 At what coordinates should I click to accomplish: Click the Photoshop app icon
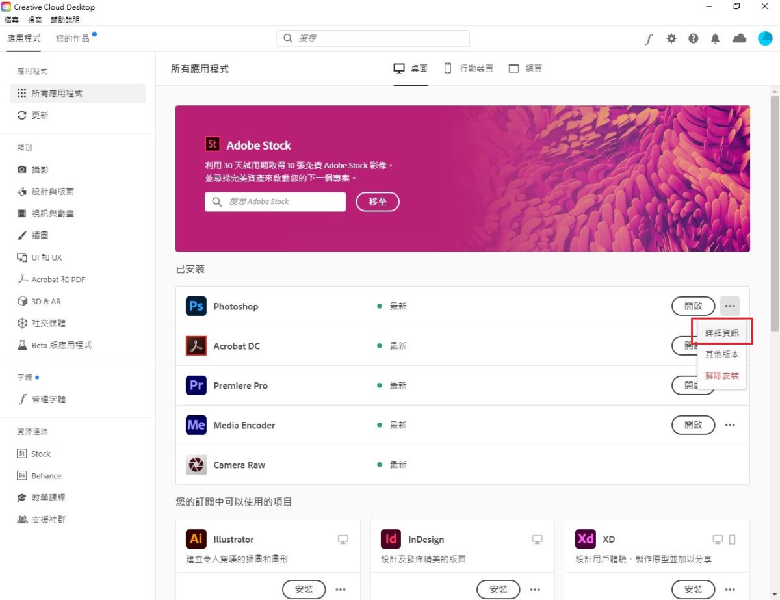[x=196, y=306]
